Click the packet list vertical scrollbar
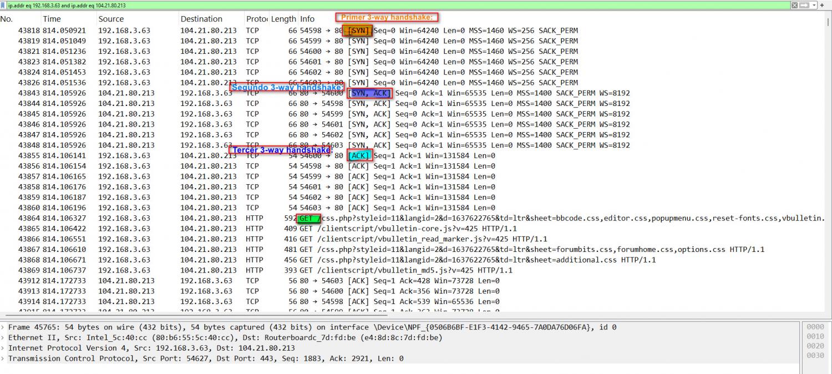 click(x=828, y=166)
